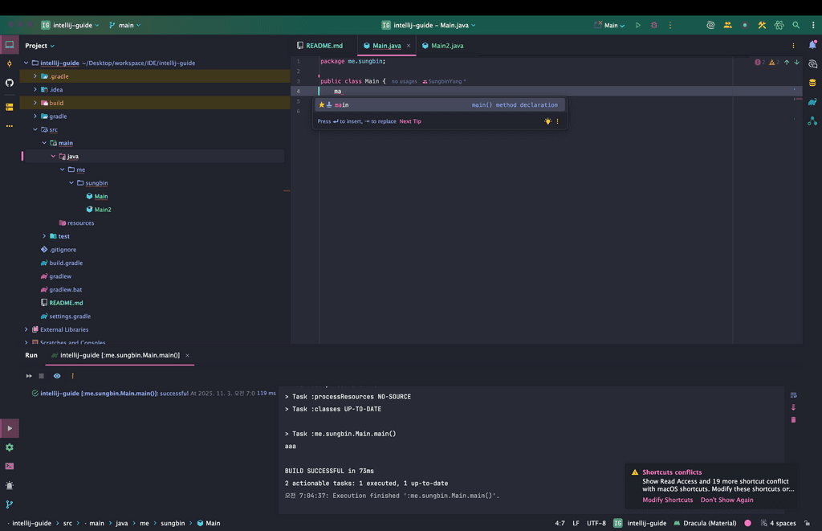The image size is (822, 531).
Task: Open the Main run configuration dropdown
Action: pyautogui.click(x=610, y=25)
